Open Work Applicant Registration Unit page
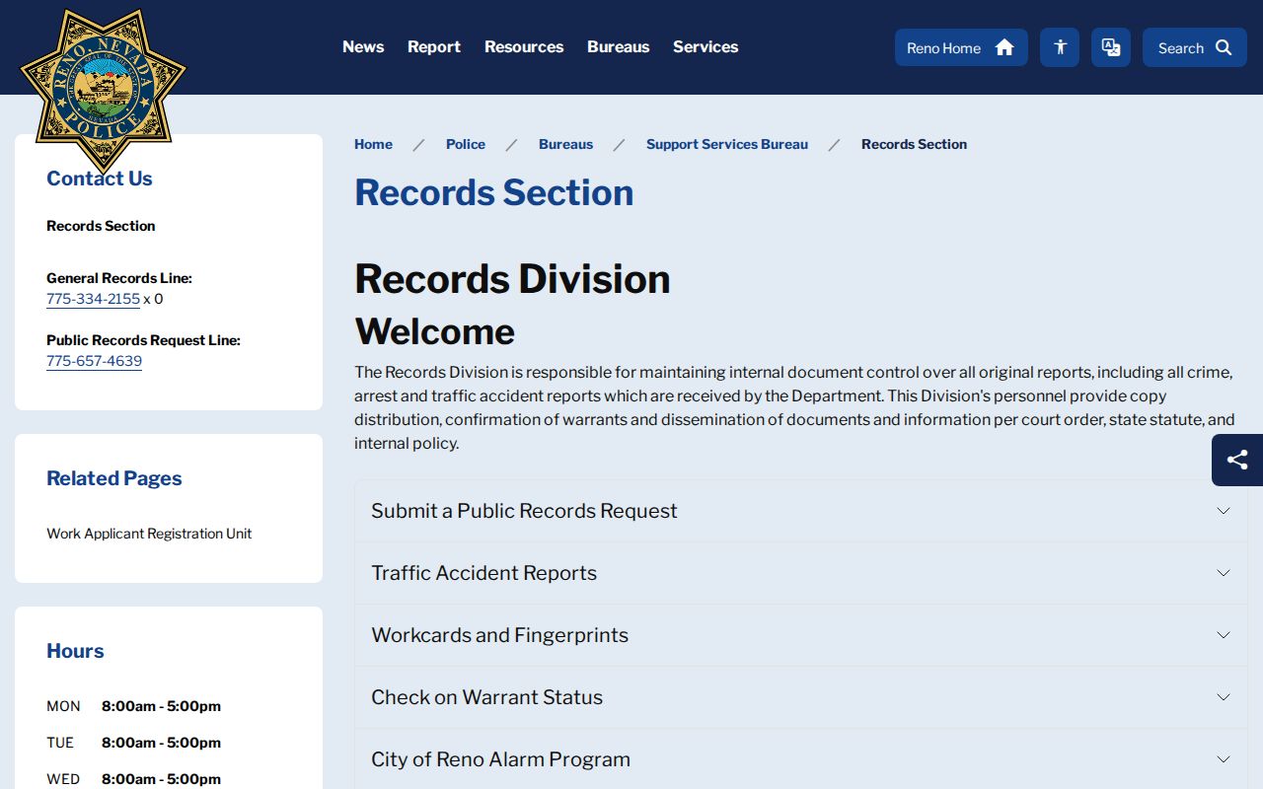The image size is (1263, 789). tap(149, 534)
